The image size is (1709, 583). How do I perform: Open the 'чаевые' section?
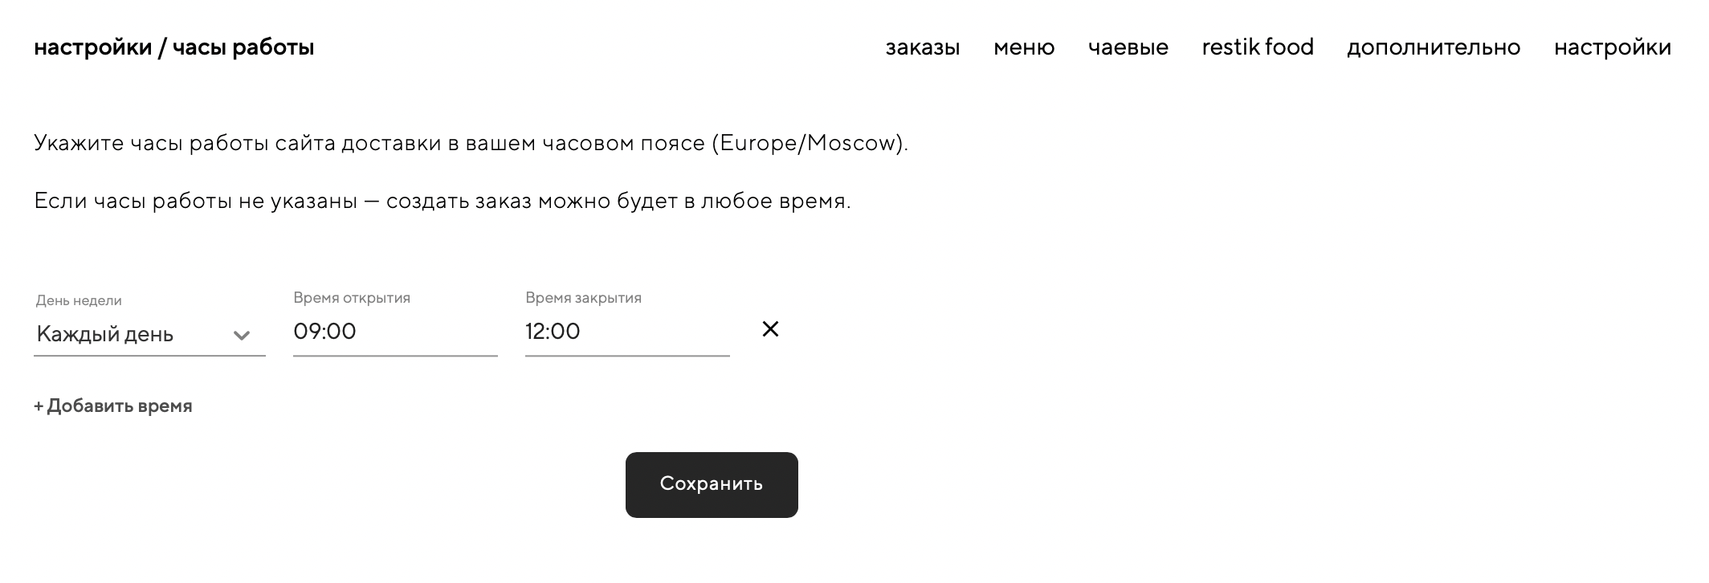pos(1128,47)
